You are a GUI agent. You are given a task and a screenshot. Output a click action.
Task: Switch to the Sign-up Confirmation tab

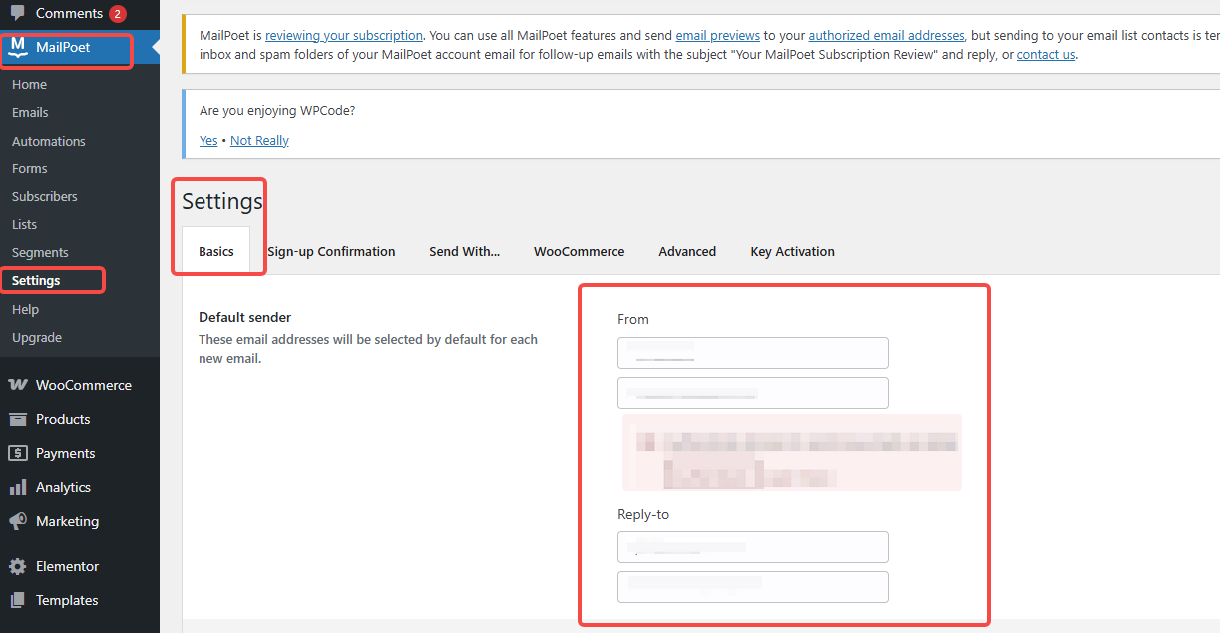[x=331, y=251]
